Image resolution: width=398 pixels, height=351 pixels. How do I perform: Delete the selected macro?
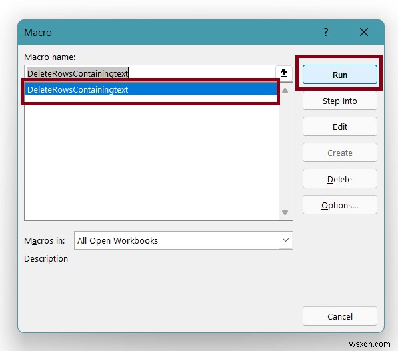pyautogui.click(x=339, y=179)
